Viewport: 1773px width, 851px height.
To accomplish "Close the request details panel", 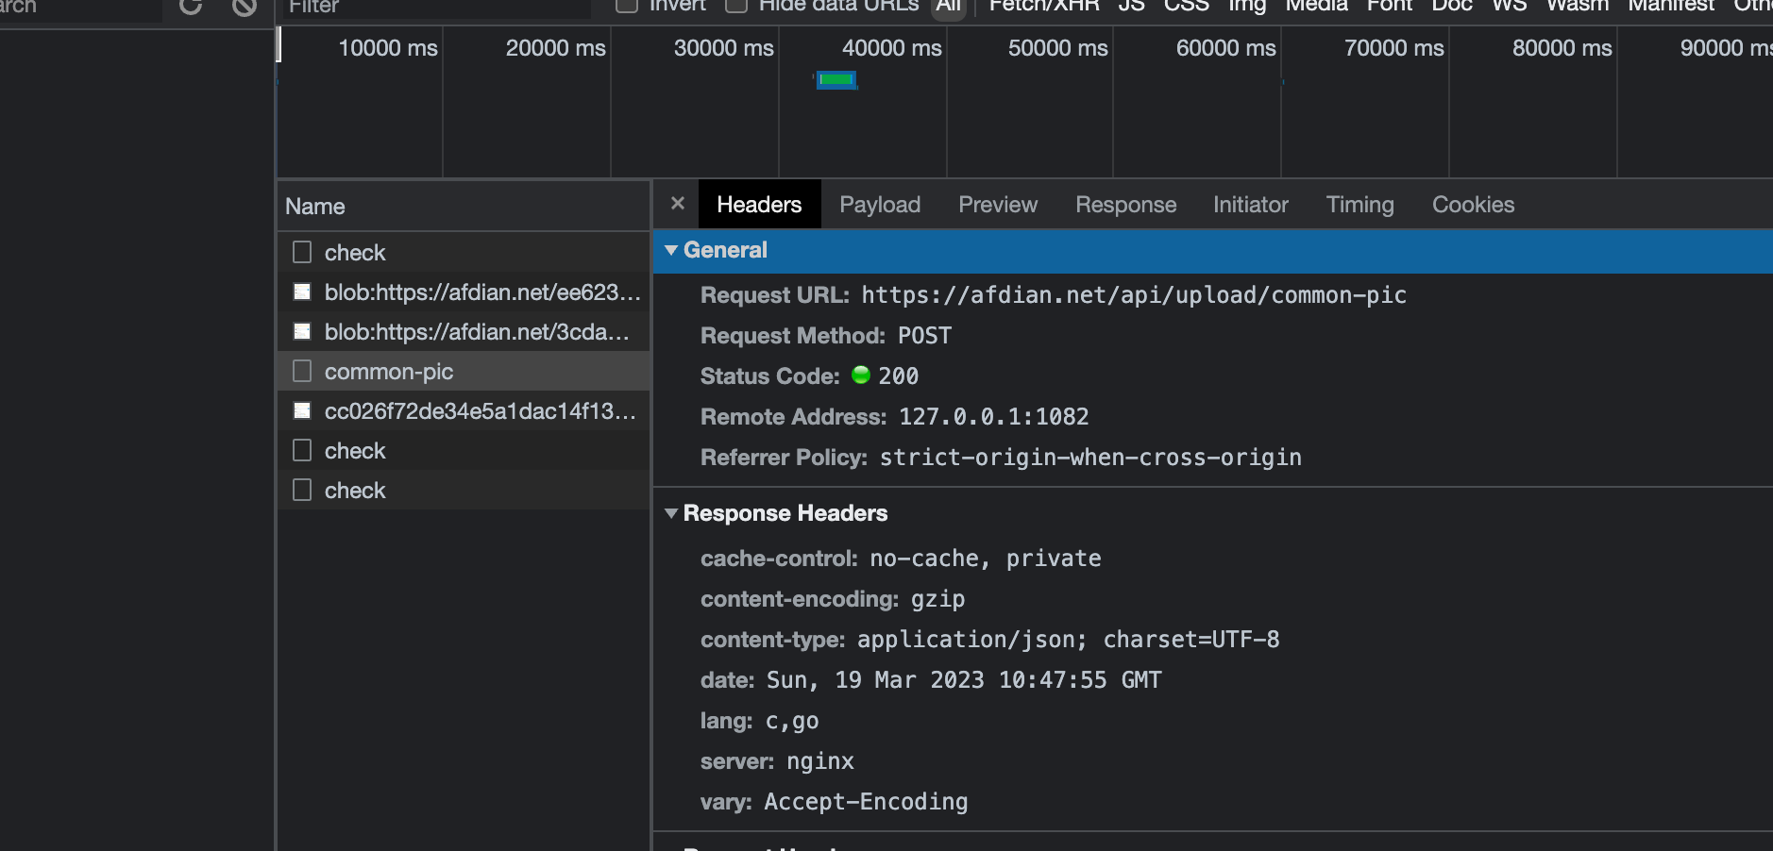I will pos(677,204).
